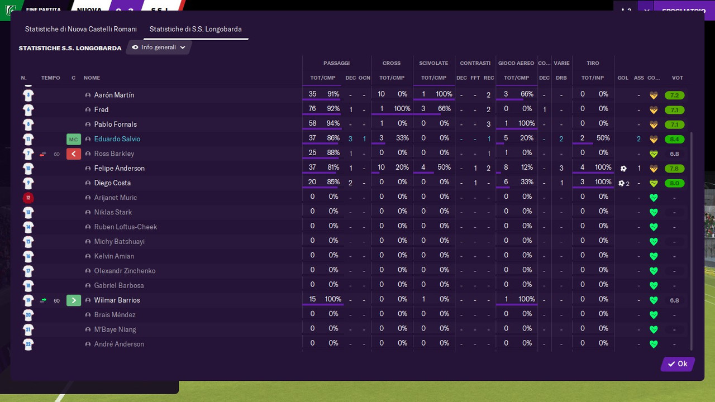Click the player list vertical scrollbar
Screen dimensions: 715x402
point(692,241)
